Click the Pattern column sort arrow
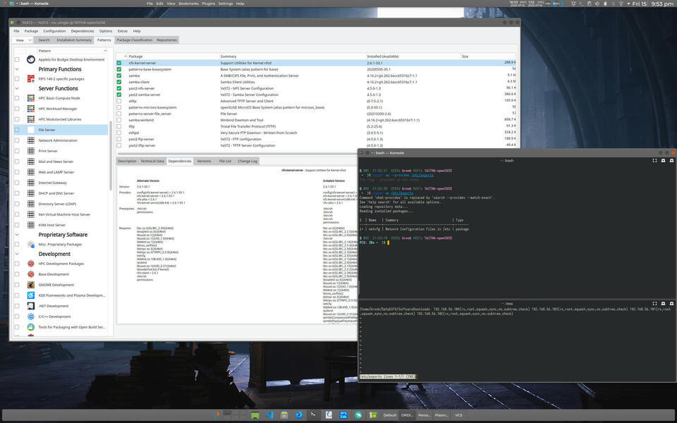677x423 pixels. [x=105, y=51]
